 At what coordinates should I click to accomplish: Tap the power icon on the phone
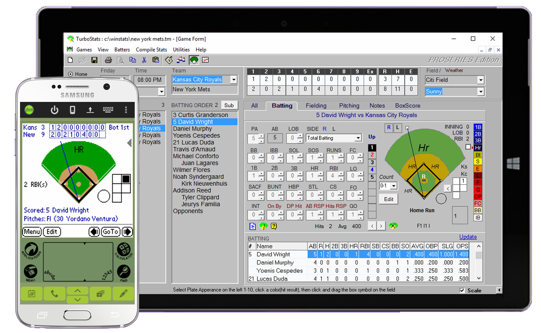click(55, 110)
